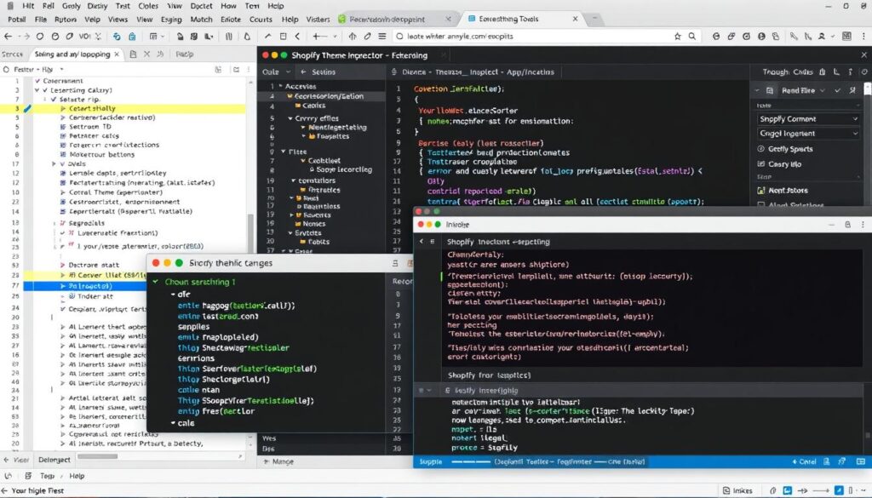Open the Oule dropdown in the inspector
This screenshot has height=498, width=872.
coord(277,72)
